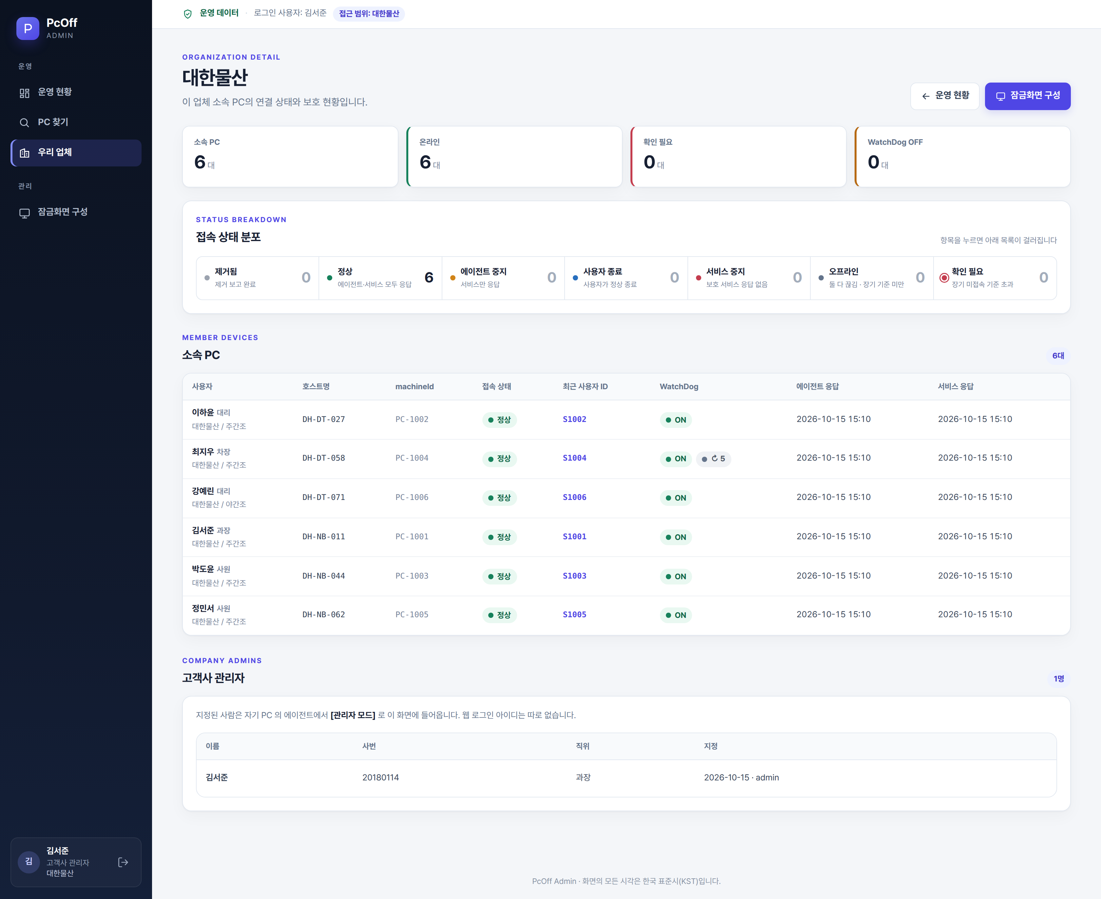The width and height of the screenshot is (1101, 899).
Task: Click the 1명 admin count badge
Action: click(x=1058, y=679)
